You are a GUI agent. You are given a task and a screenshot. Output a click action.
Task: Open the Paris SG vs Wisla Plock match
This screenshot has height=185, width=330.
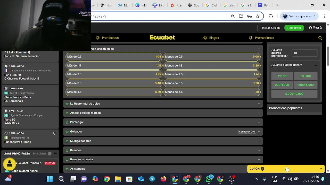[x=30, y=118]
